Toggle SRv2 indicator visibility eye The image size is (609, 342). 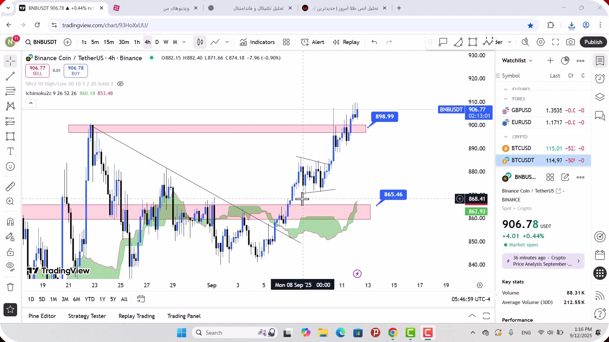pyautogui.click(x=120, y=84)
